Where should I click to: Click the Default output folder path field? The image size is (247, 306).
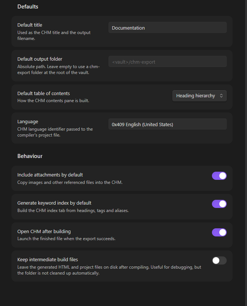(x=168, y=61)
